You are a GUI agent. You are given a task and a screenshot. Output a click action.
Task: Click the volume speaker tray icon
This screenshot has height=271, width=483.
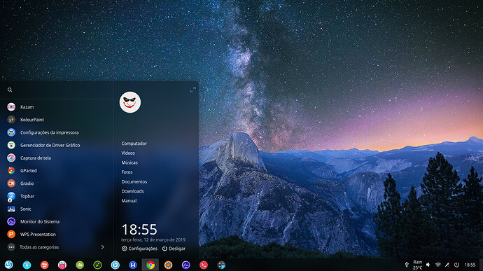pyautogui.click(x=428, y=265)
